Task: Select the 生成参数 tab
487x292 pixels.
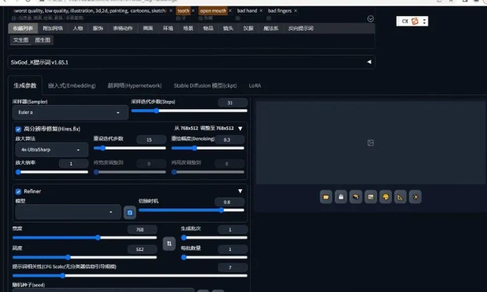Action: [25, 86]
